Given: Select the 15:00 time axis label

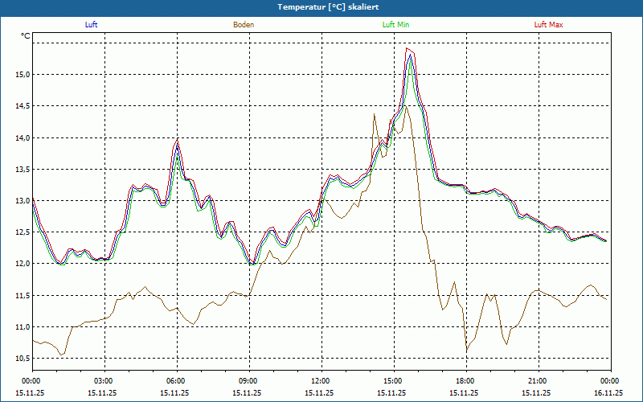Looking at the screenshot, I should (393, 381).
